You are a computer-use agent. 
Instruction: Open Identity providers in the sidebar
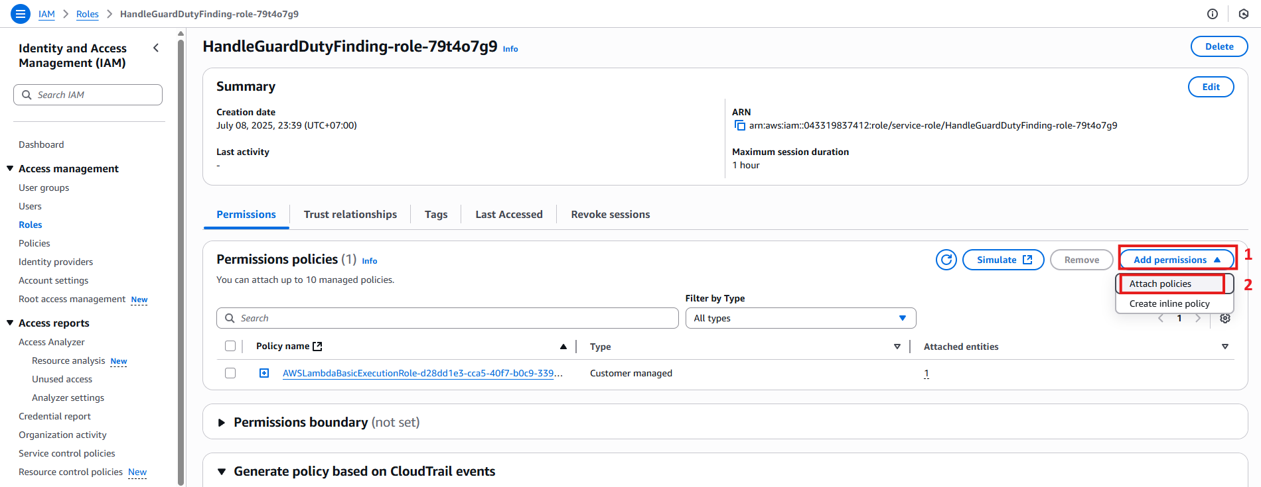[x=56, y=262]
